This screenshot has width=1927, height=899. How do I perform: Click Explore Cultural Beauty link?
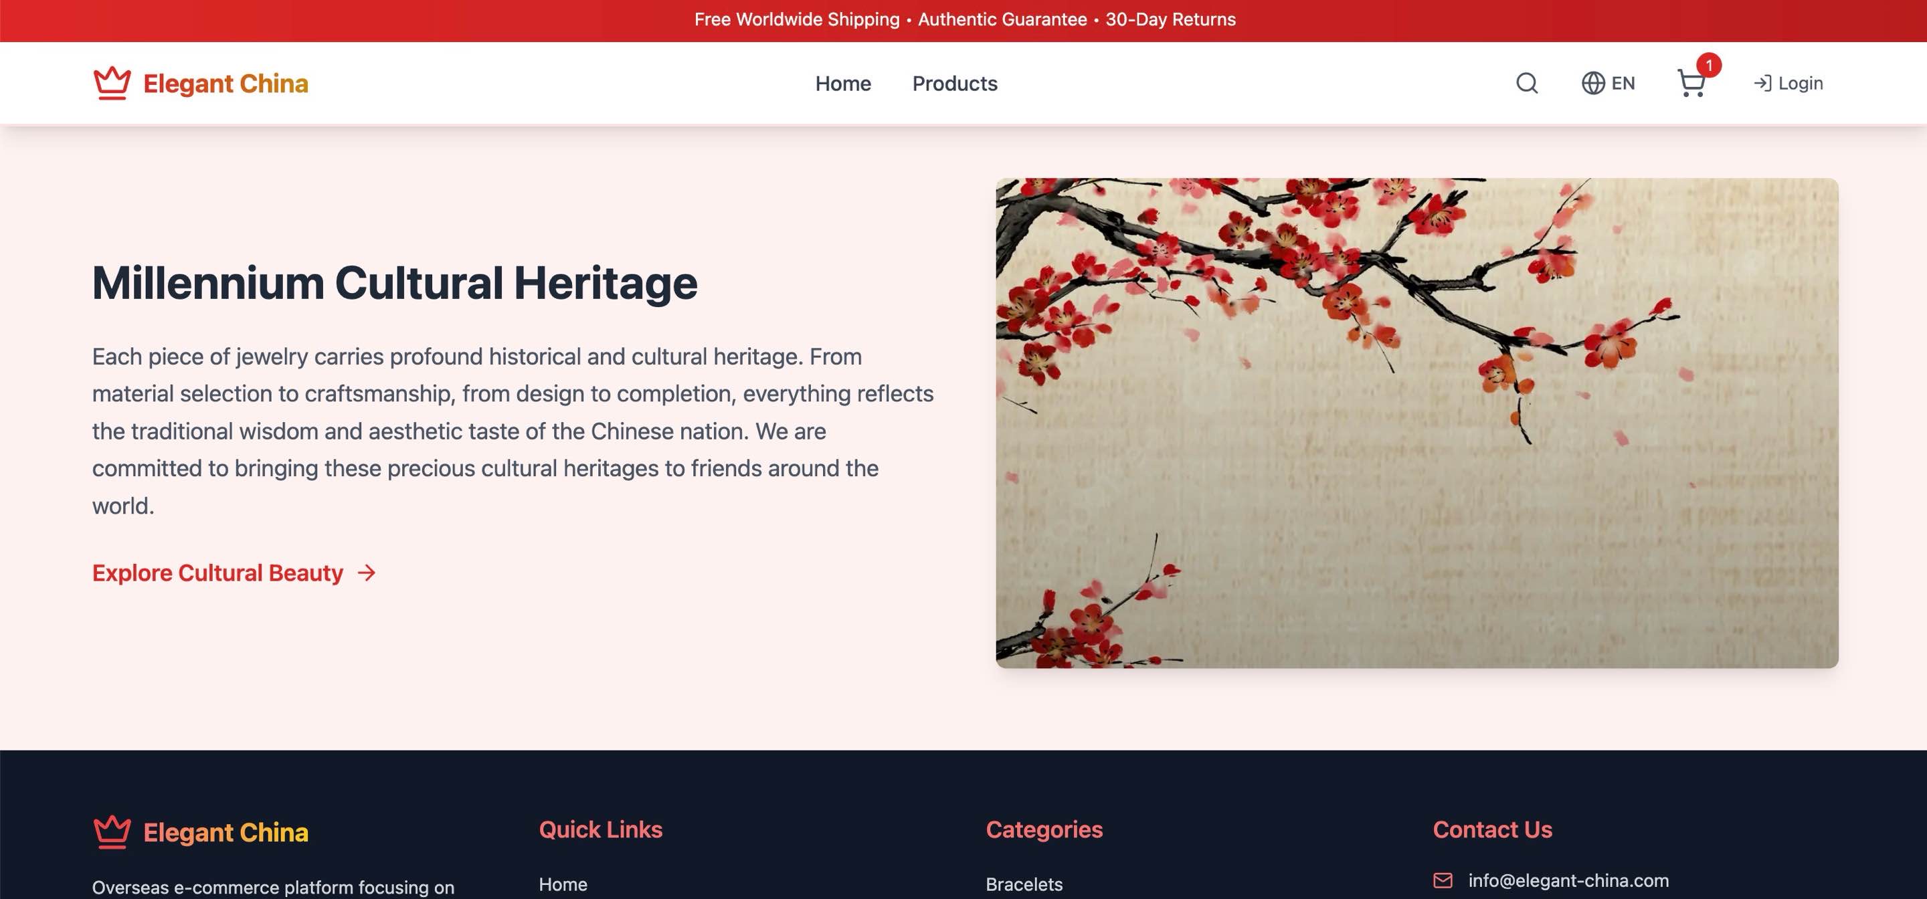234,573
